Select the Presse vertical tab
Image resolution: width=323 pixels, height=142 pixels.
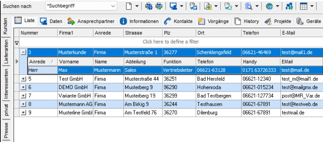coord(6,130)
